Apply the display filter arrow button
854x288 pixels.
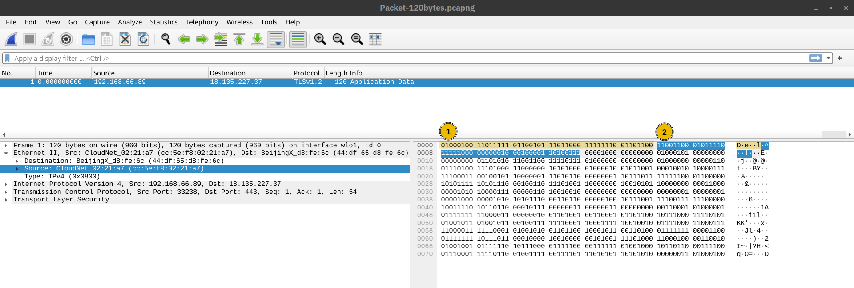(x=815, y=58)
